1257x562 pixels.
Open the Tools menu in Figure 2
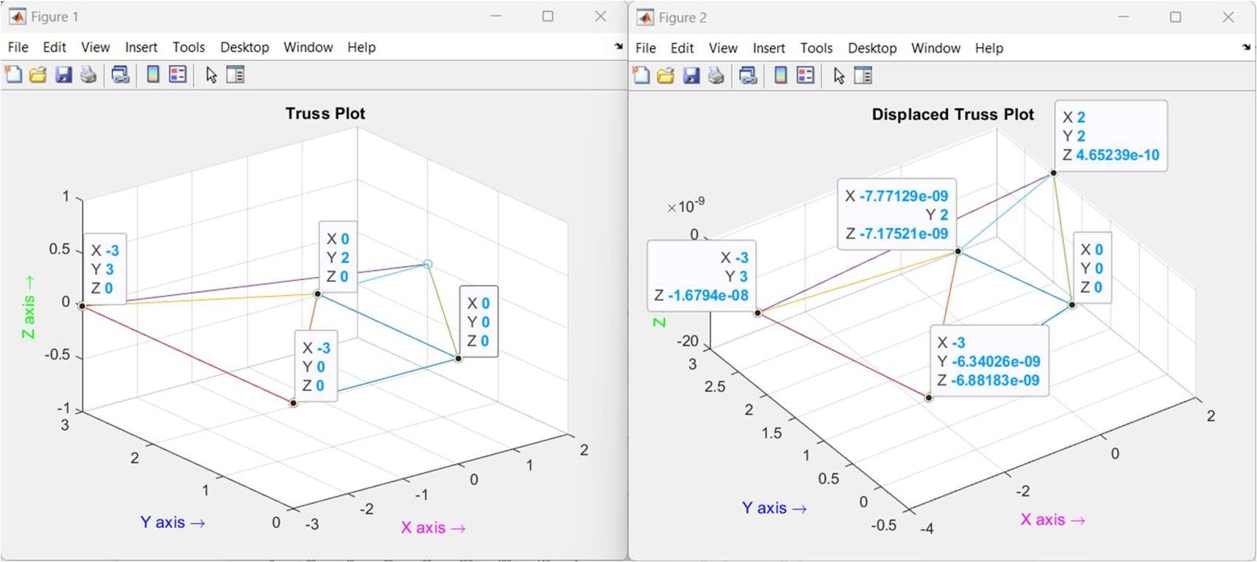(816, 48)
